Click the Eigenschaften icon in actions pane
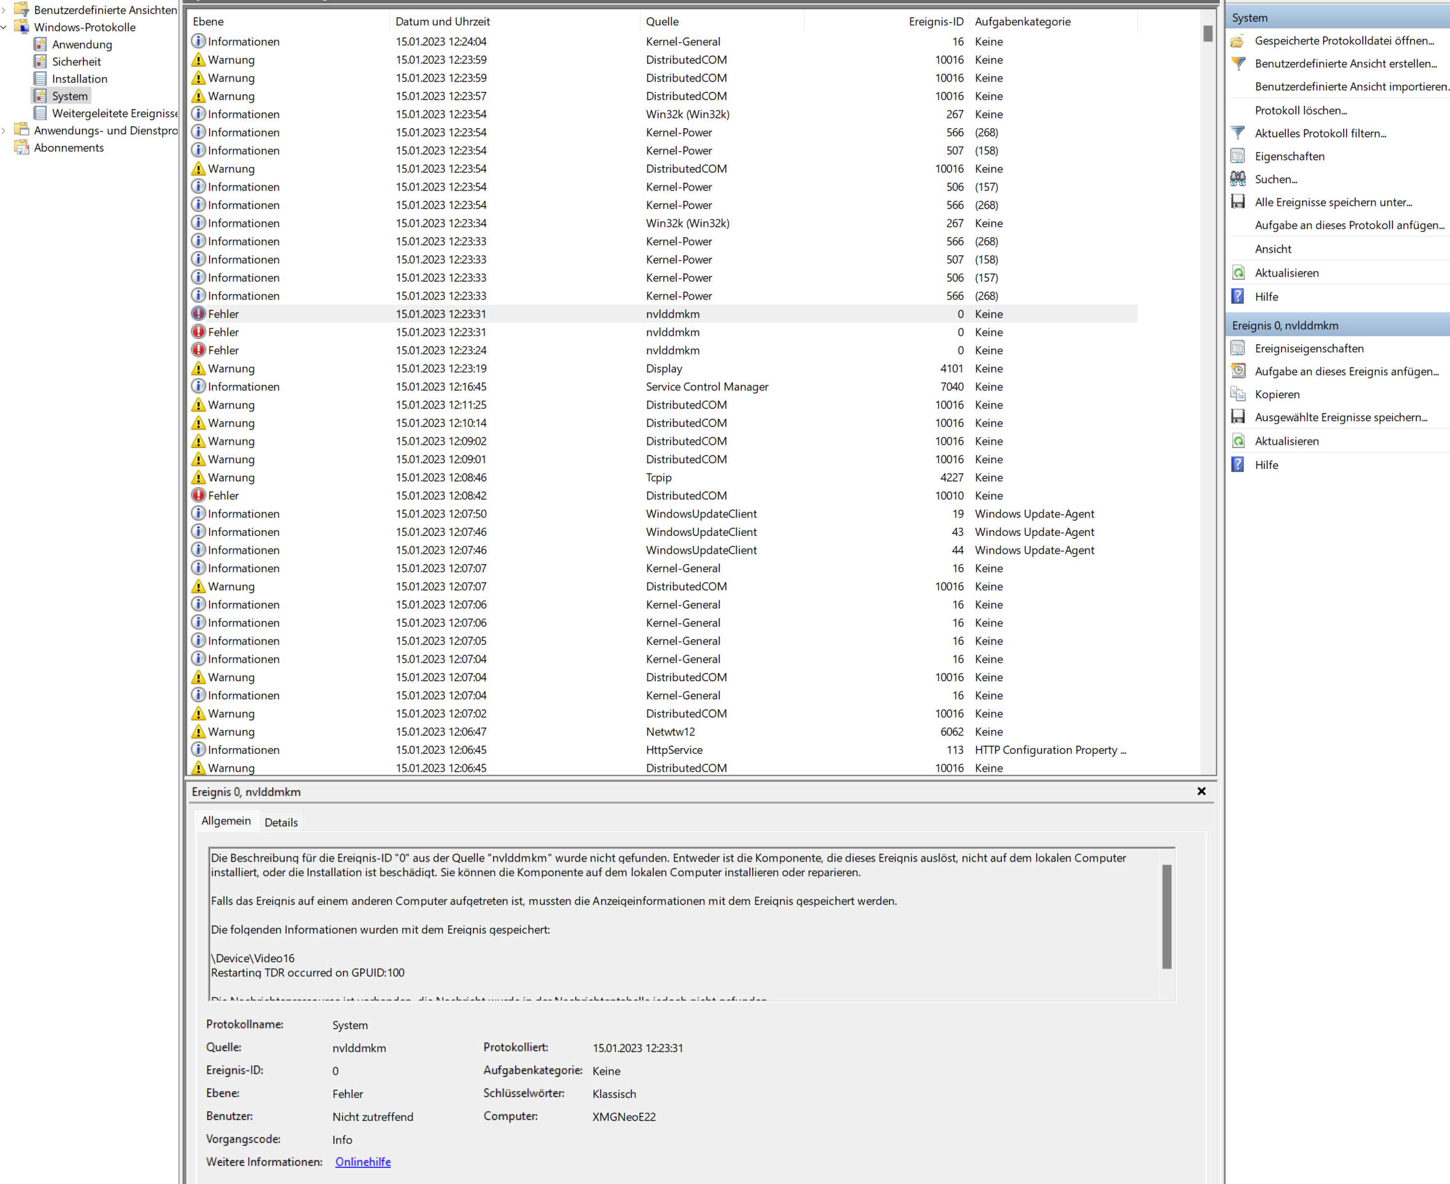Screen dimensions: 1450x1184 pyautogui.click(x=1238, y=156)
